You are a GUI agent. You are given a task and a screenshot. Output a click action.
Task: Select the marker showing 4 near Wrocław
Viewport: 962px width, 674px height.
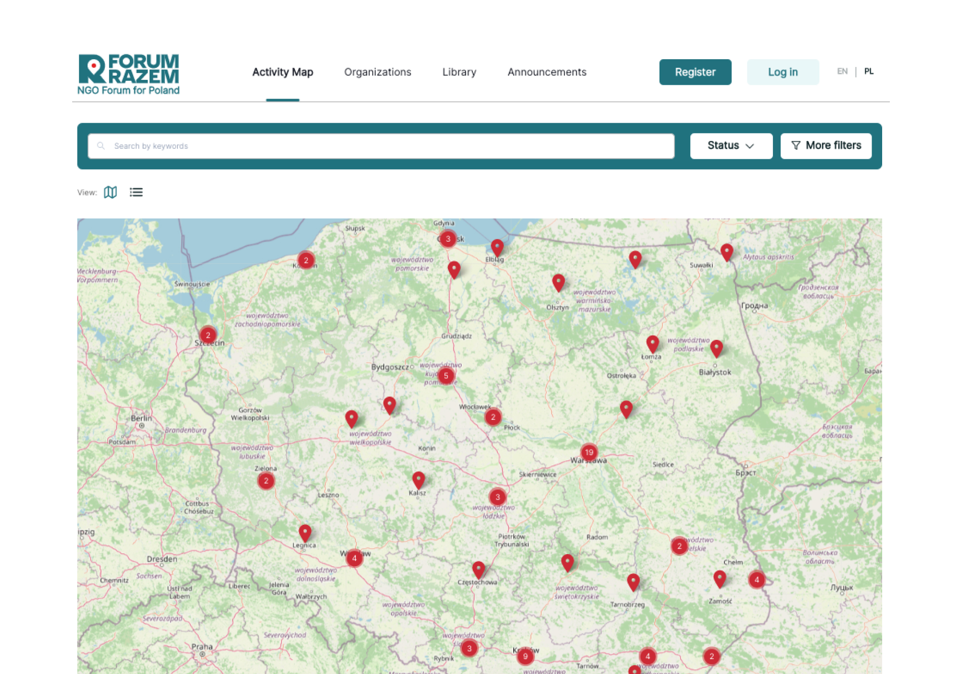coord(354,558)
